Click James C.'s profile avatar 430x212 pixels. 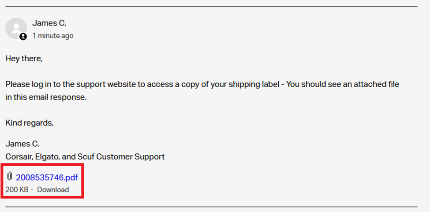16,28
